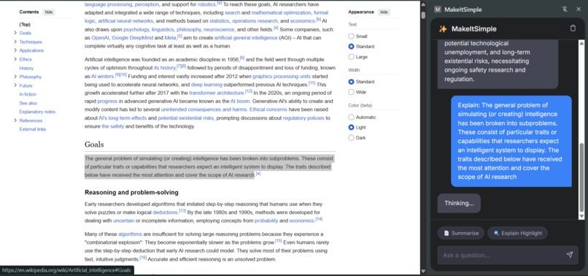Send the question with the paper plane icon

point(569,255)
